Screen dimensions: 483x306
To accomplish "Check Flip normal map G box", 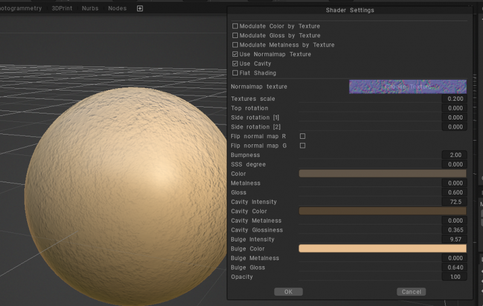I will click(302, 145).
